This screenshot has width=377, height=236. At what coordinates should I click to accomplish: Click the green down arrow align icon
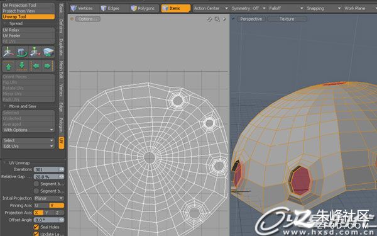coord(22,66)
